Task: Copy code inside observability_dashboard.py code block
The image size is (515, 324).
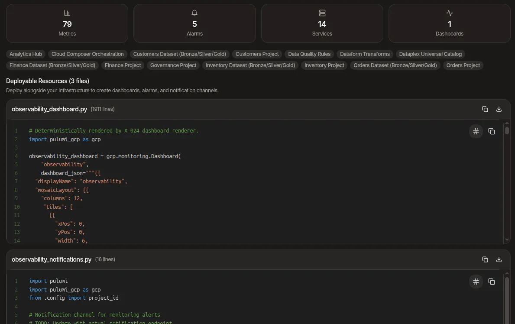Action: pyautogui.click(x=491, y=131)
